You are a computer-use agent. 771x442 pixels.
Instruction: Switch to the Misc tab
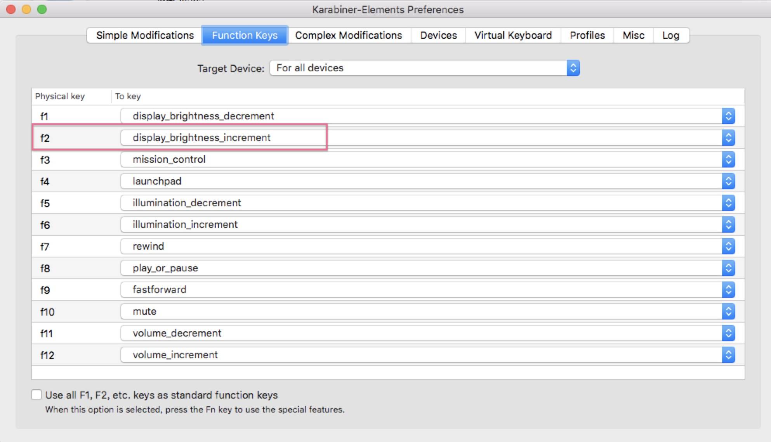633,35
